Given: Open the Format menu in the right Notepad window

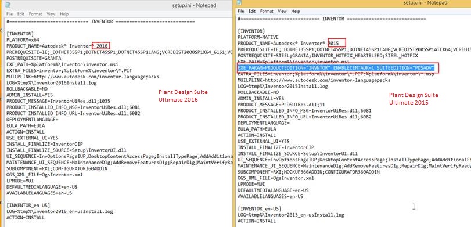Looking at the screenshot, I should tap(267, 11).
